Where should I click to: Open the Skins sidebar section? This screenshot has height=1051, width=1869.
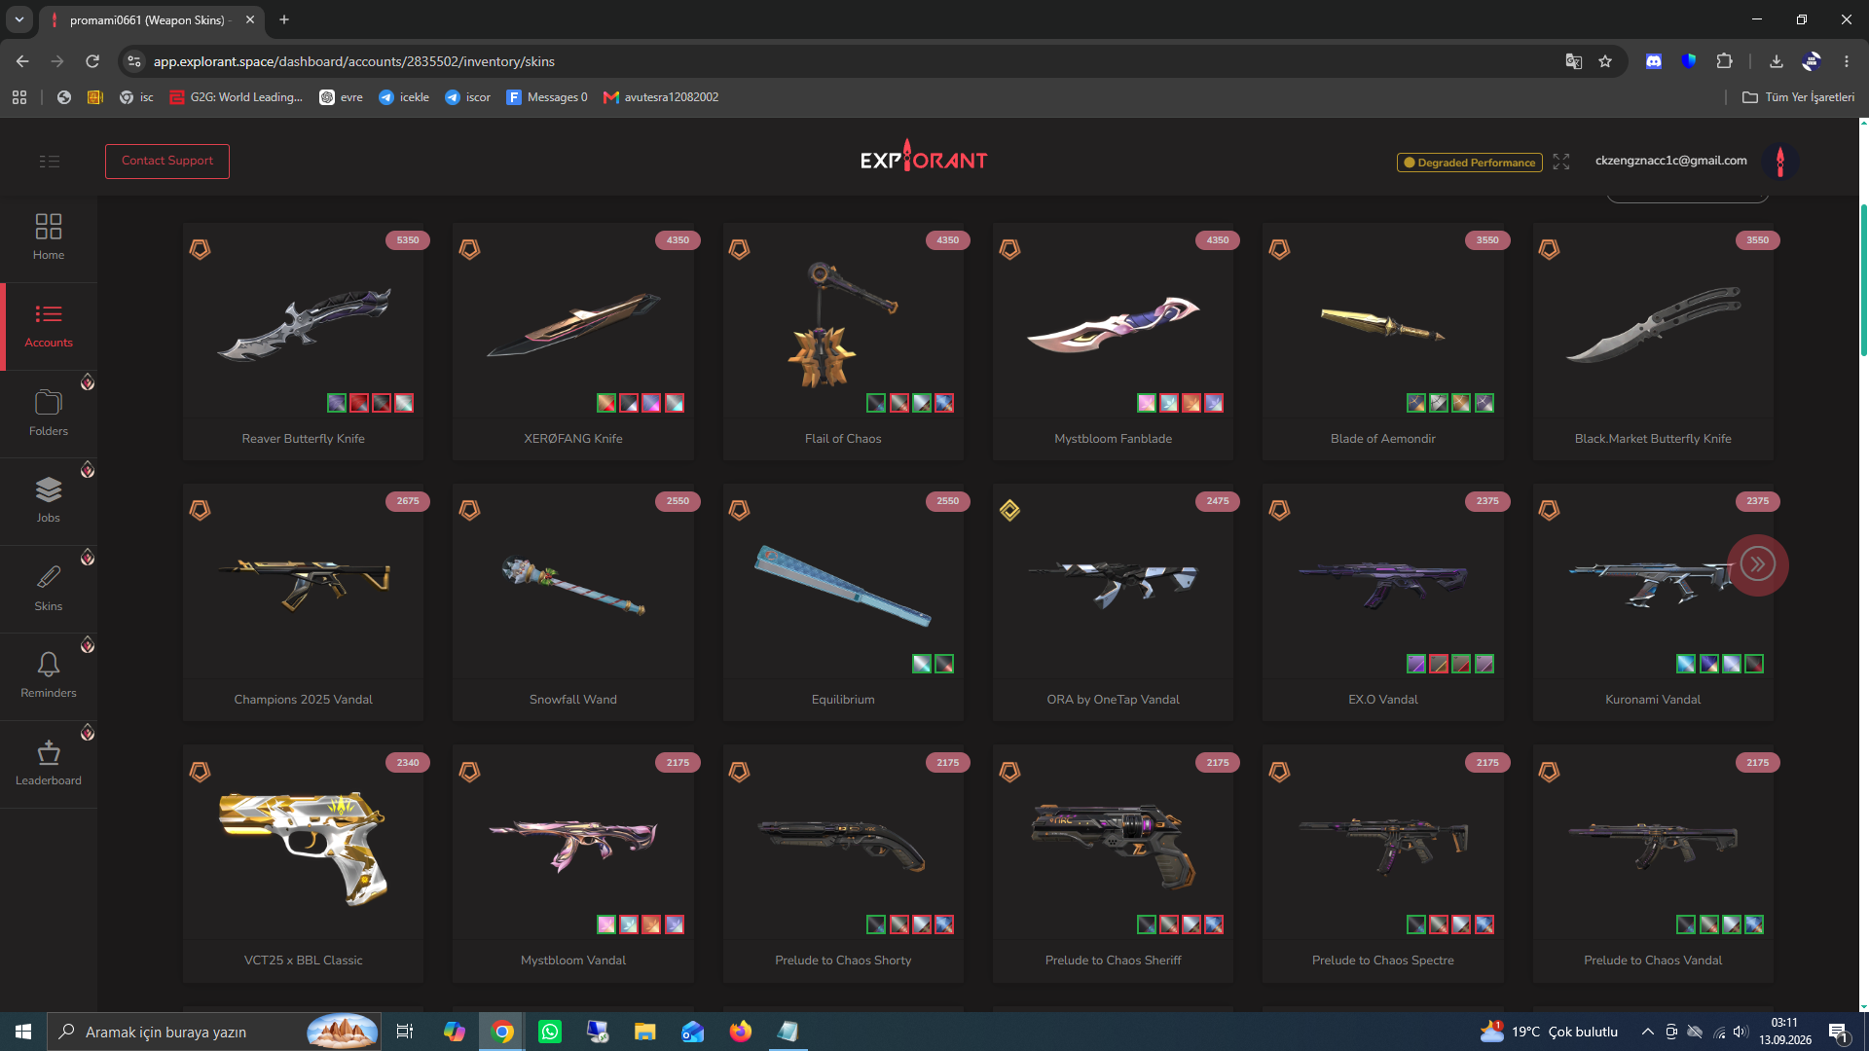tap(49, 588)
